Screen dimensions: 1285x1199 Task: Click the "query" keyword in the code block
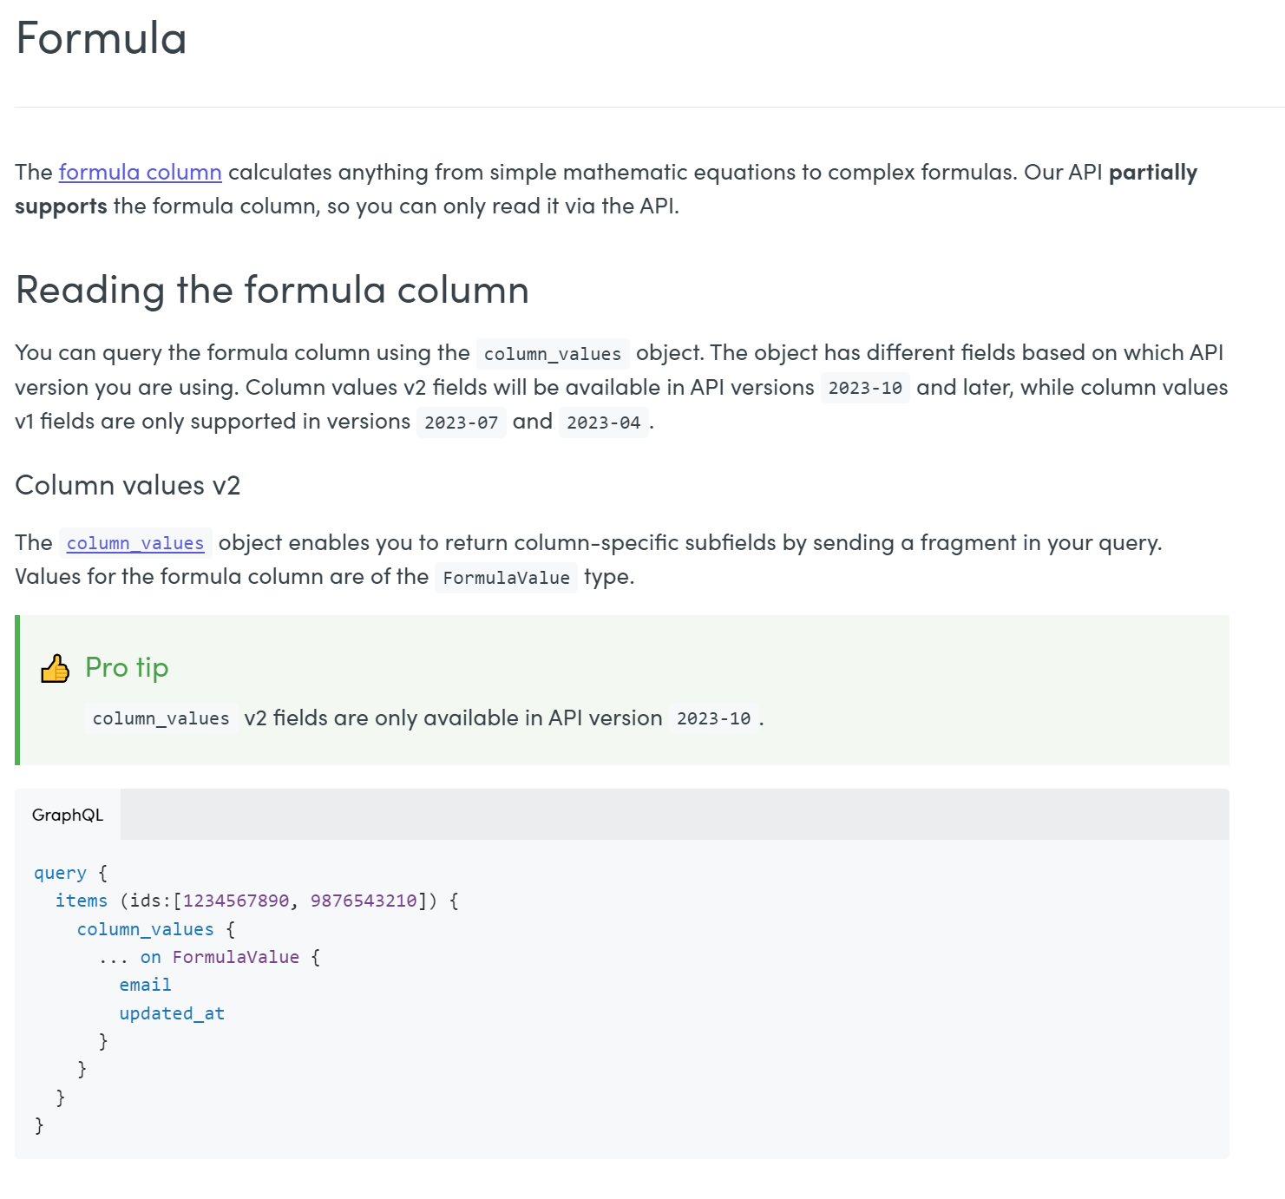tap(60, 873)
